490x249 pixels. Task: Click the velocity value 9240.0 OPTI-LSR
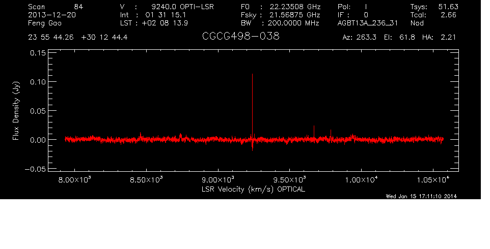(x=182, y=7)
